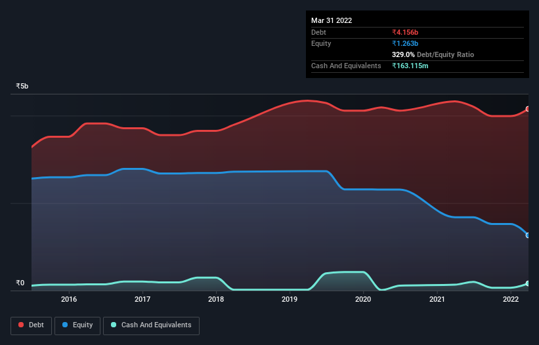This screenshot has width=539, height=345.
Task: Click the Mar 31 2022 tooltip date
Action: pos(332,20)
